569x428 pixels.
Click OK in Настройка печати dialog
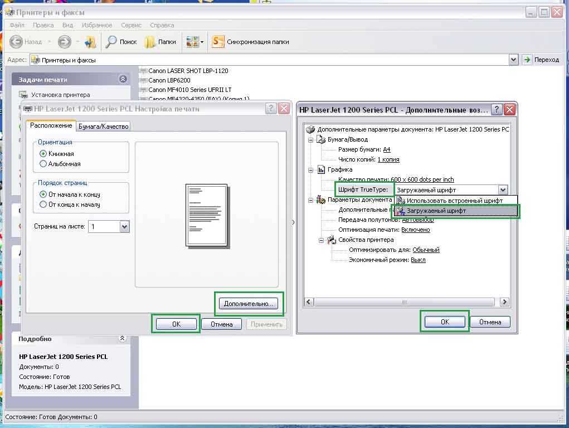pyautogui.click(x=176, y=324)
